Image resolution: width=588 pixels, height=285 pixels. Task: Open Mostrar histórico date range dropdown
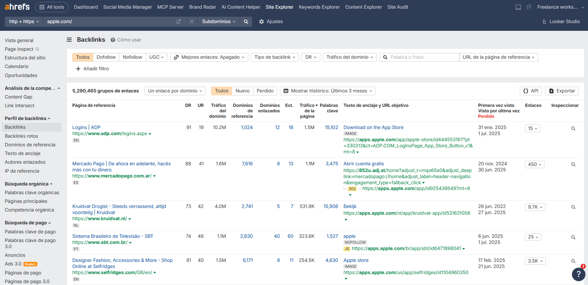click(x=328, y=91)
